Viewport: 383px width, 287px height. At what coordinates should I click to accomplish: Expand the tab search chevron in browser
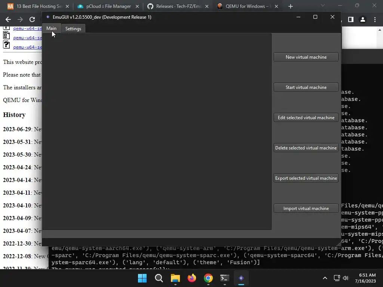pos(323,5)
